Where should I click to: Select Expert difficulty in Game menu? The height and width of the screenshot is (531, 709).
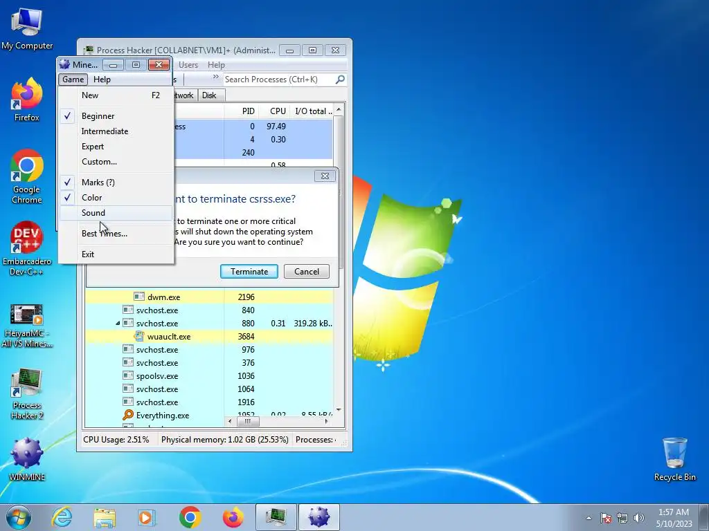point(116,147)
